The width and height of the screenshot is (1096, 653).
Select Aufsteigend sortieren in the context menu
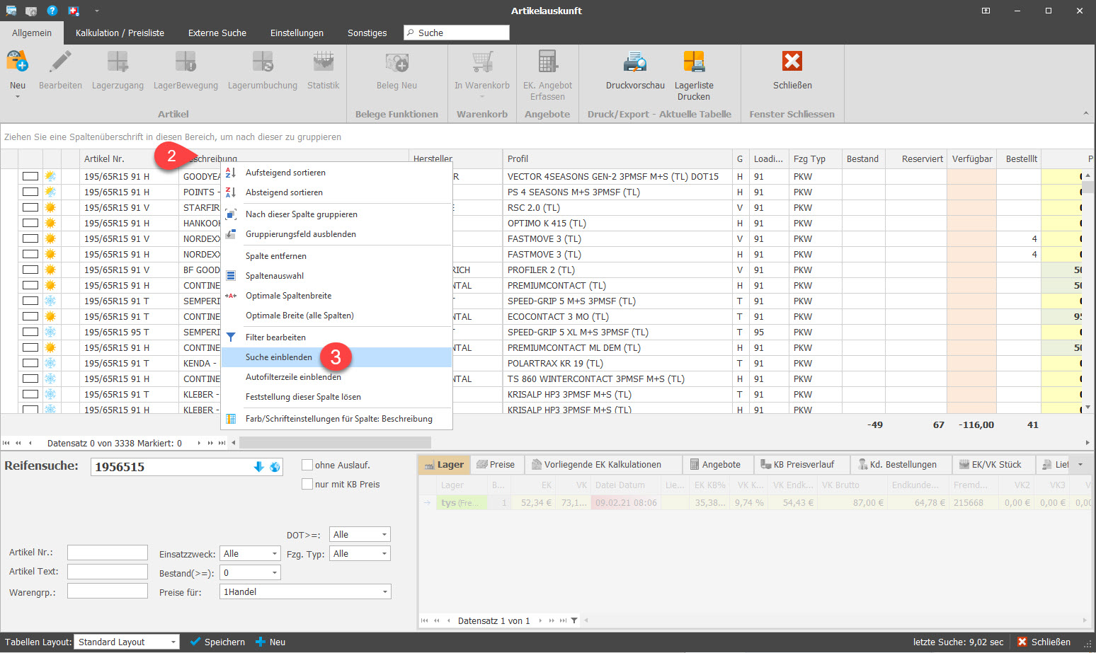337,173
